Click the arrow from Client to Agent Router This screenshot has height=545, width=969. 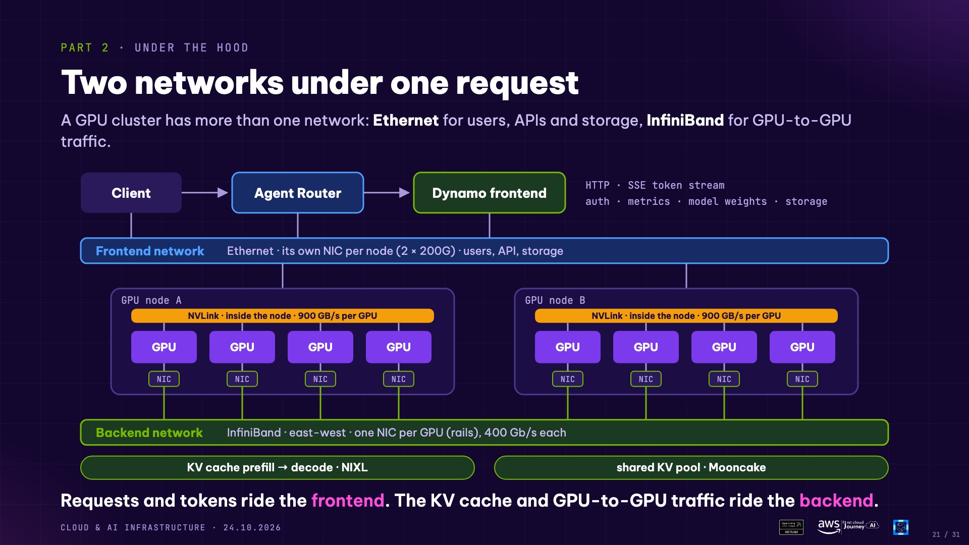coord(205,193)
